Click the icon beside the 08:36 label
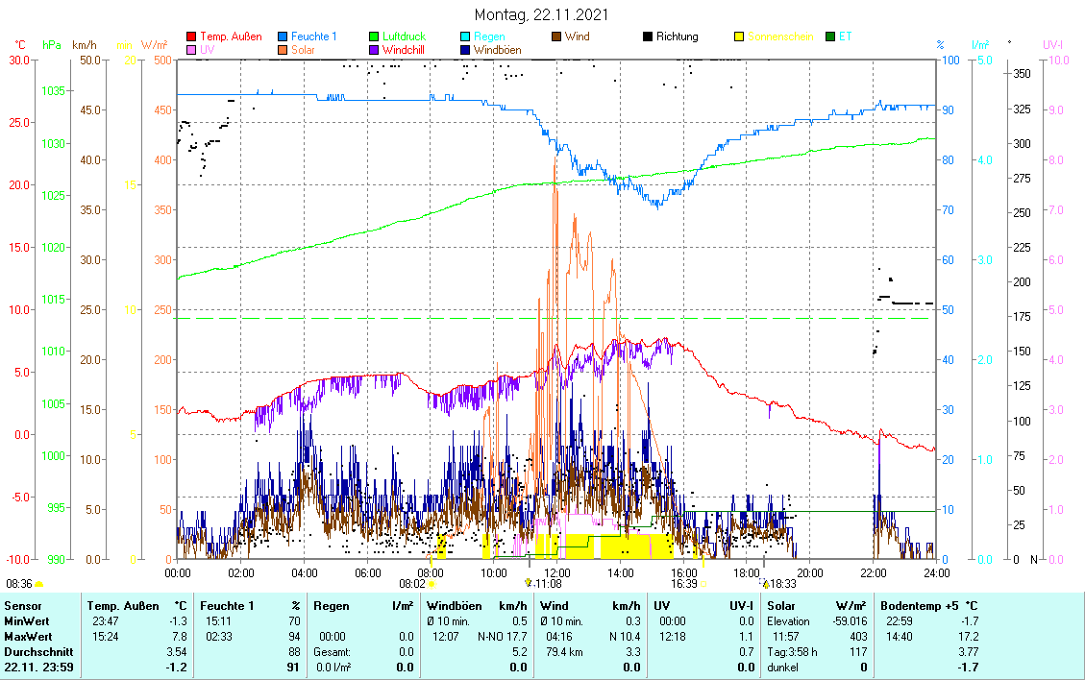This screenshot has width=1085, height=680. click(x=39, y=583)
